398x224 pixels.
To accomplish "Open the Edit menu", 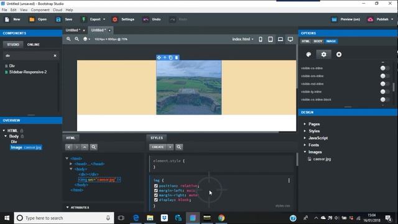I will pyautogui.click(x=14, y=10).
